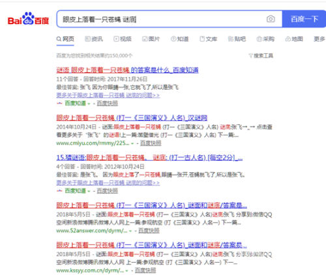
Task: Open 百度快照 for the first result
Action: (x=107, y=103)
